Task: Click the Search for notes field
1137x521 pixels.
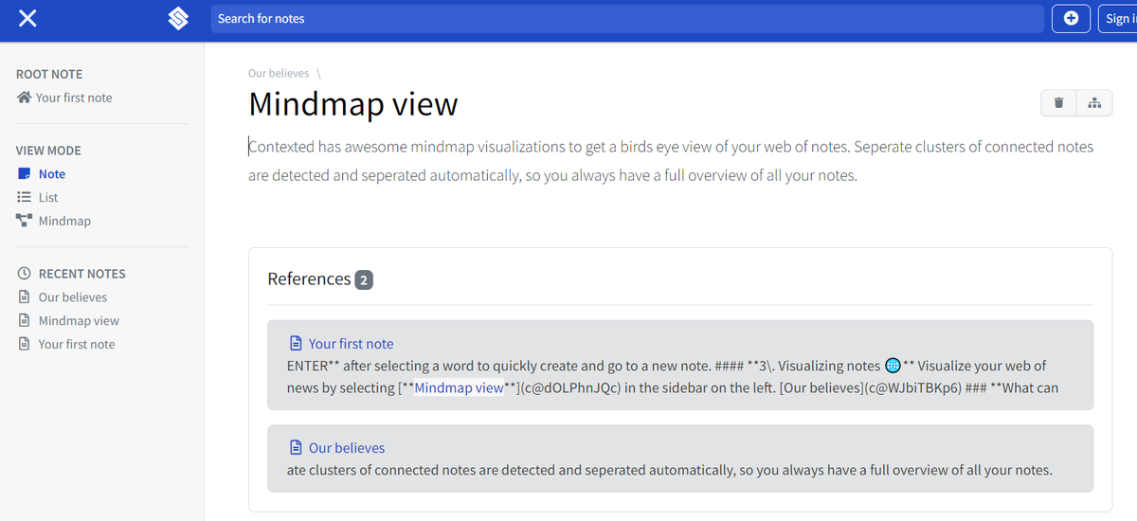Action: coord(626,18)
